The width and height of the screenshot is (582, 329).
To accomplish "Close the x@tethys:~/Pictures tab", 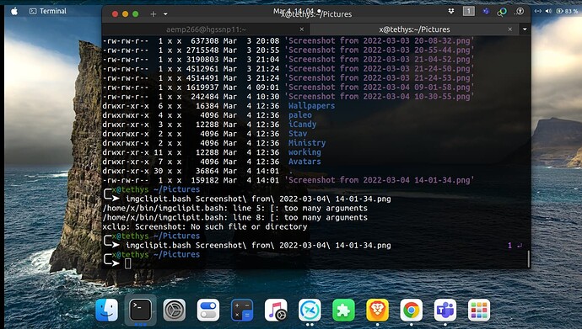I will tap(510, 29).
